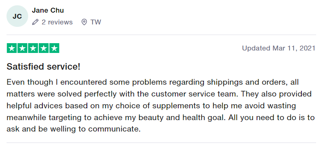Select the fourth green rating star
Screen dimensions: 321x147
pos(44,48)
